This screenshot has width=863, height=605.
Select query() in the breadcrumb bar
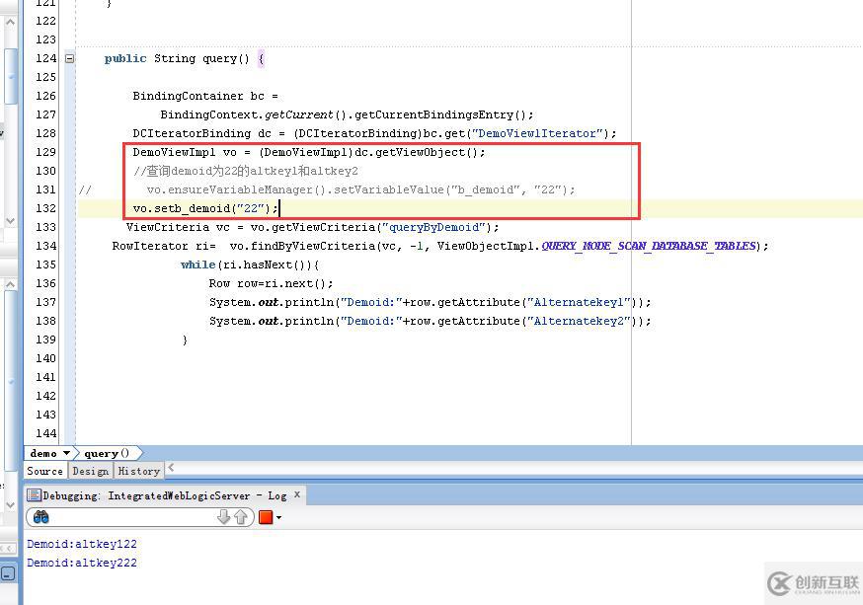click(x=107, y=453)
